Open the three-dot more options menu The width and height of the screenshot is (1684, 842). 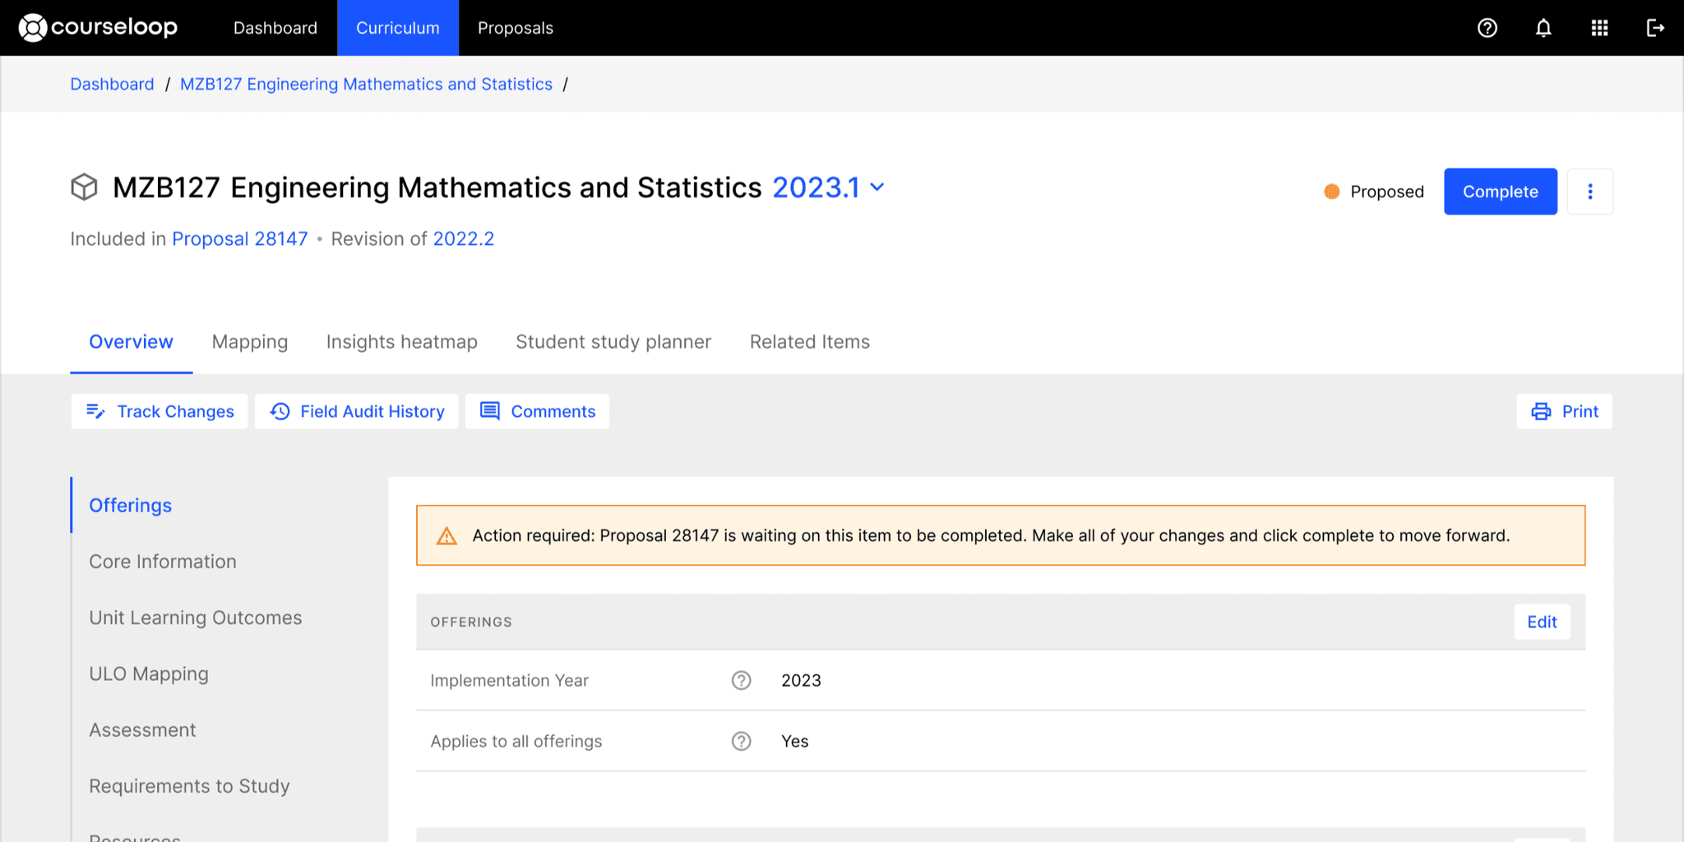(1589, 192)
